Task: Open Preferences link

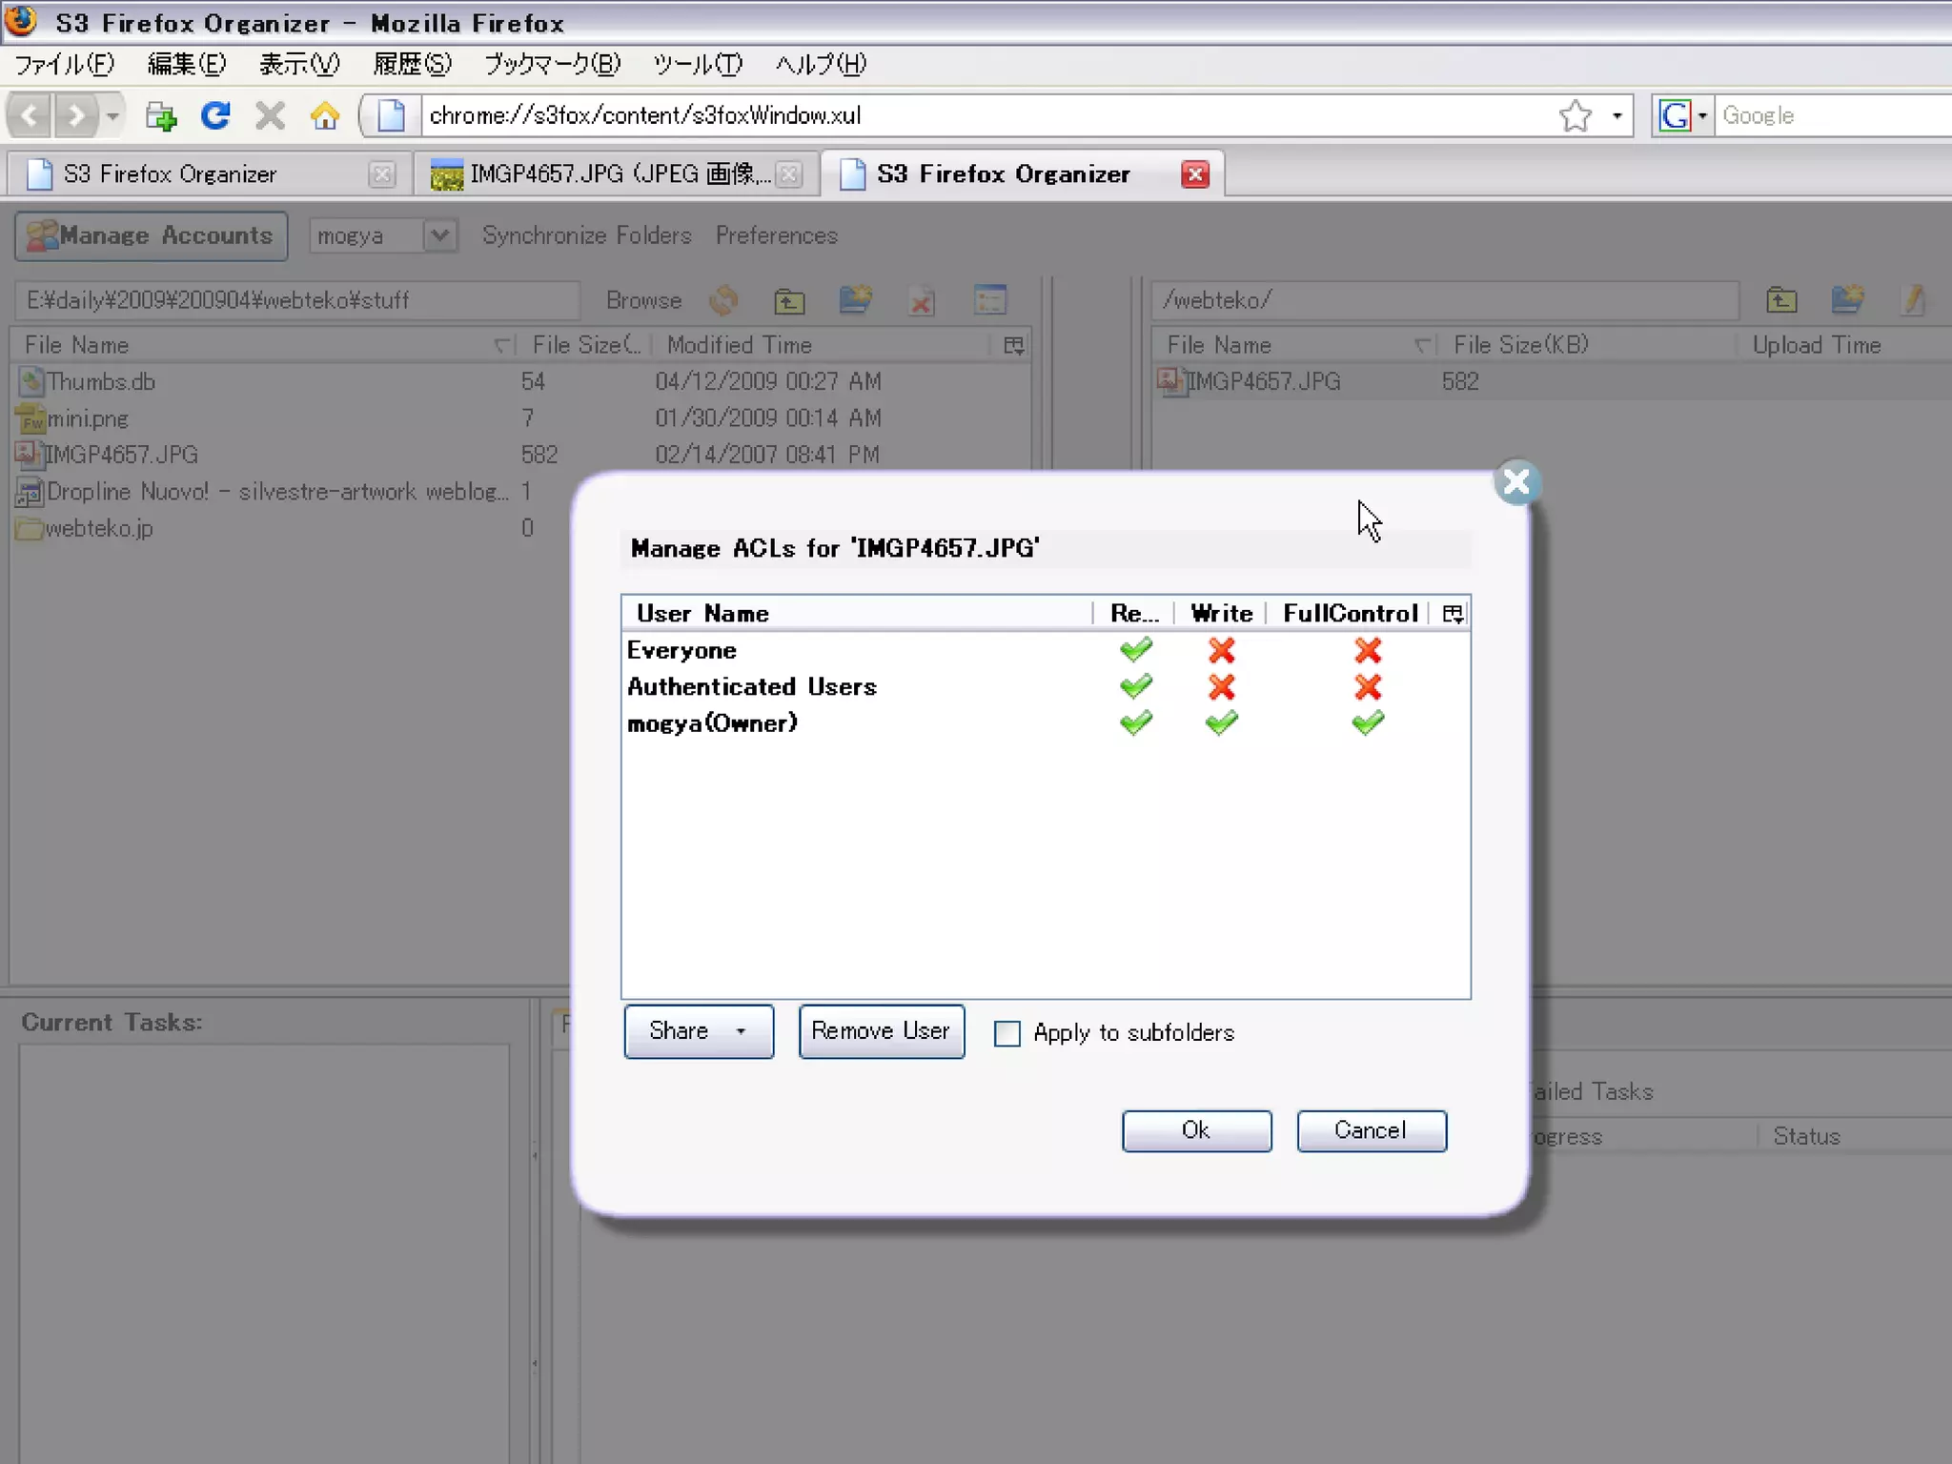Action: tap(777, 235)
